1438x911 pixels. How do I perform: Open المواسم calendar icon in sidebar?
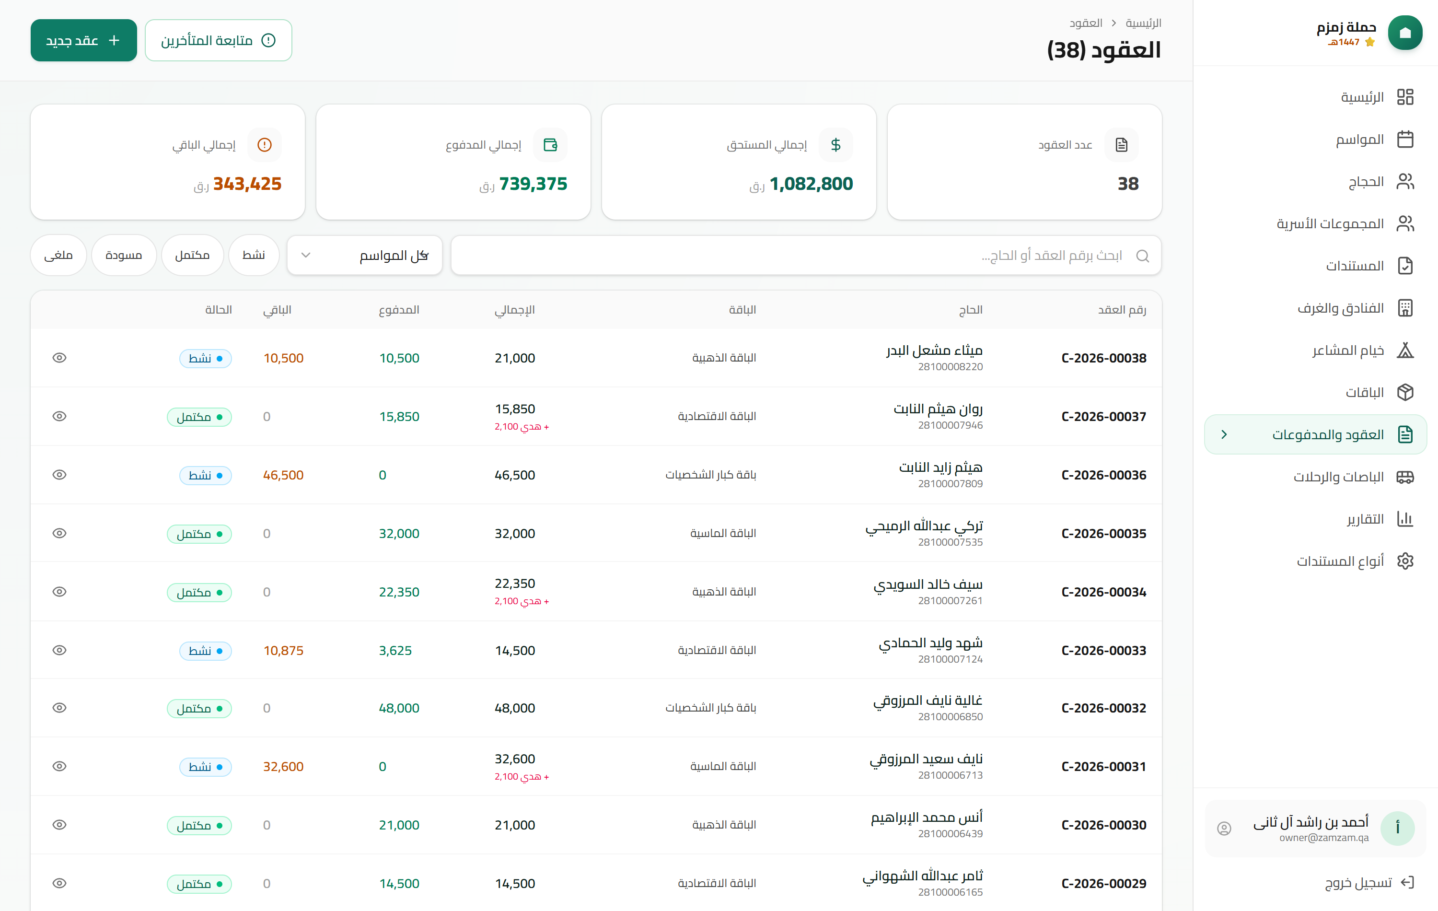1405,139
